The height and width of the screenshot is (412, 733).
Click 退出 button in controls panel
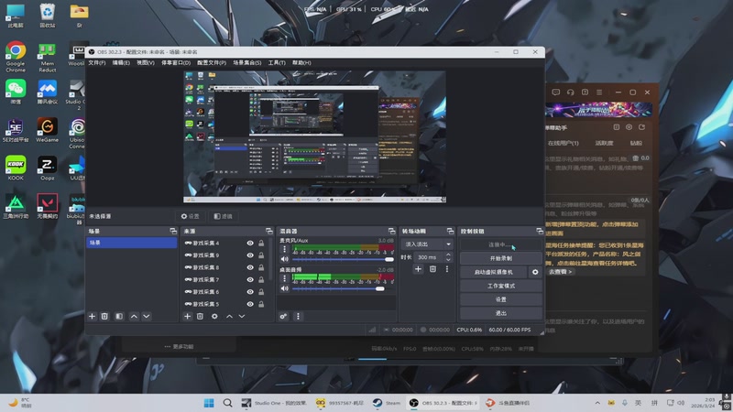pos(500,313)
